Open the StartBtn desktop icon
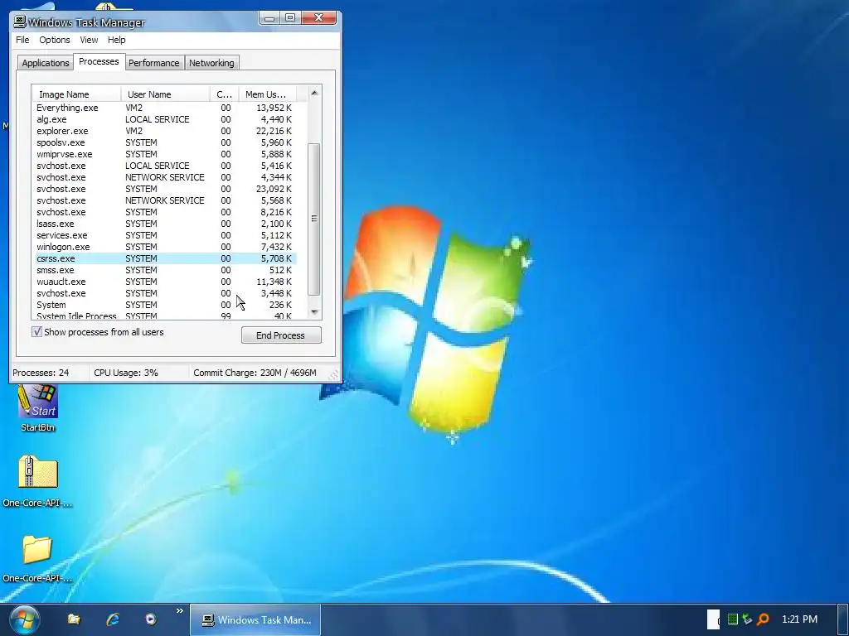Viewport: 849px width, 636px height. point(38,408)
